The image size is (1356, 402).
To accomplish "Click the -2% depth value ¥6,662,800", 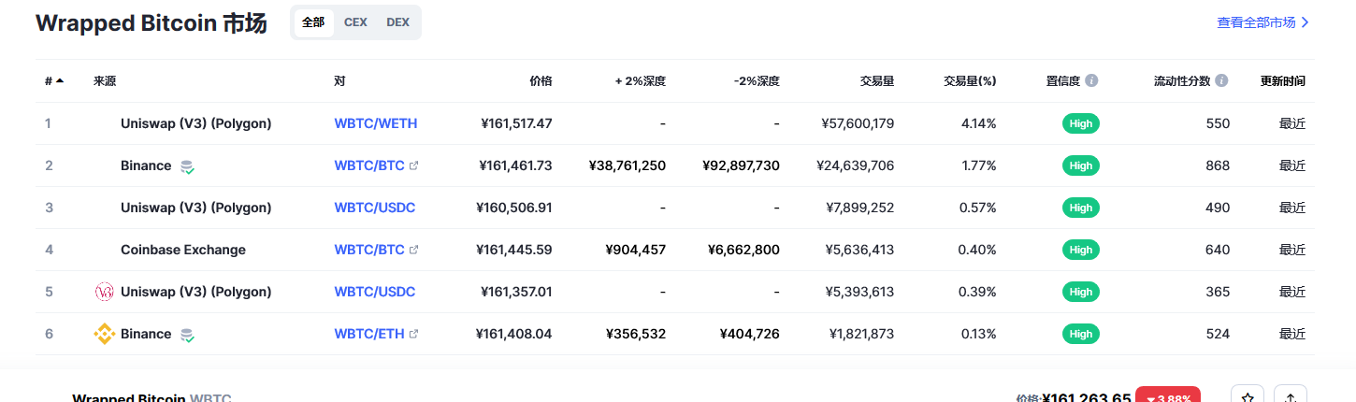I will pyautogui.click(x=744, y=250).
